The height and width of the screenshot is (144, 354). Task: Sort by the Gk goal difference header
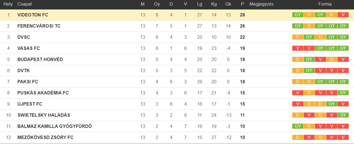pyautogui.click(x=228, y=4)
